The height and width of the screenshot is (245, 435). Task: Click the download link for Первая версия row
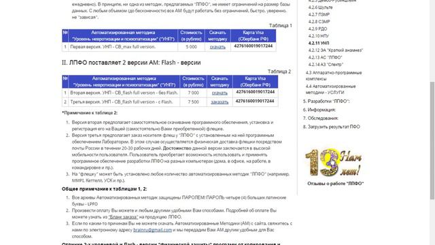(217, 47)
